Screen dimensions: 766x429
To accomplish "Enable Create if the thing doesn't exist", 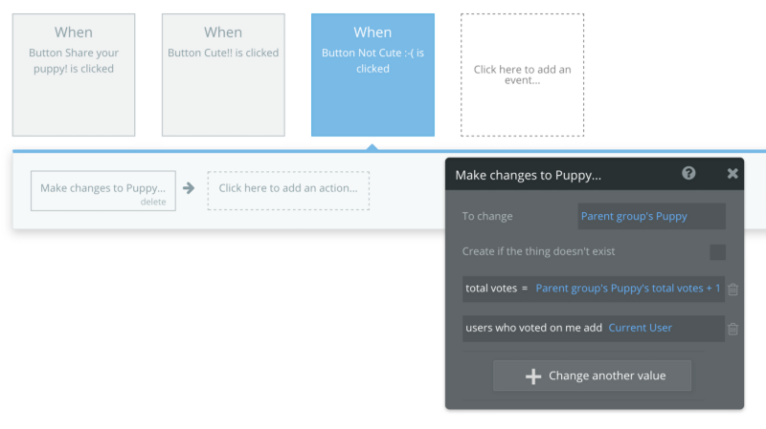I will coord(717,252).
